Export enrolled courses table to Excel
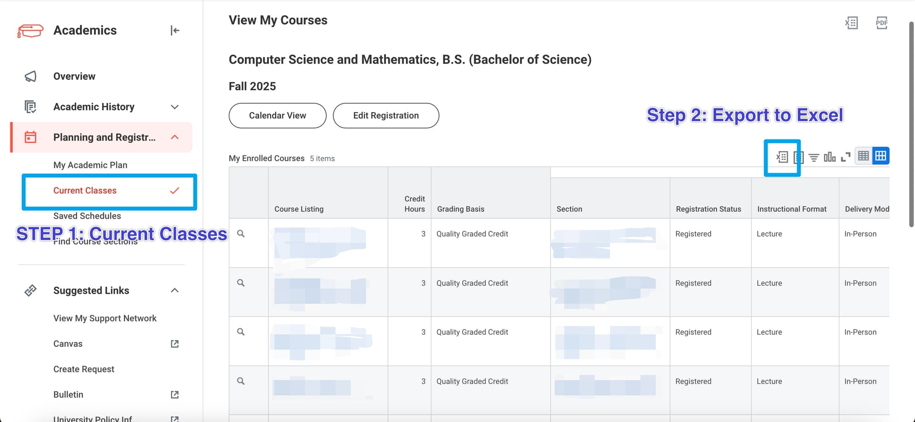Image resolution: width=915 pixels, height=422 pixels. pos(782,157)
